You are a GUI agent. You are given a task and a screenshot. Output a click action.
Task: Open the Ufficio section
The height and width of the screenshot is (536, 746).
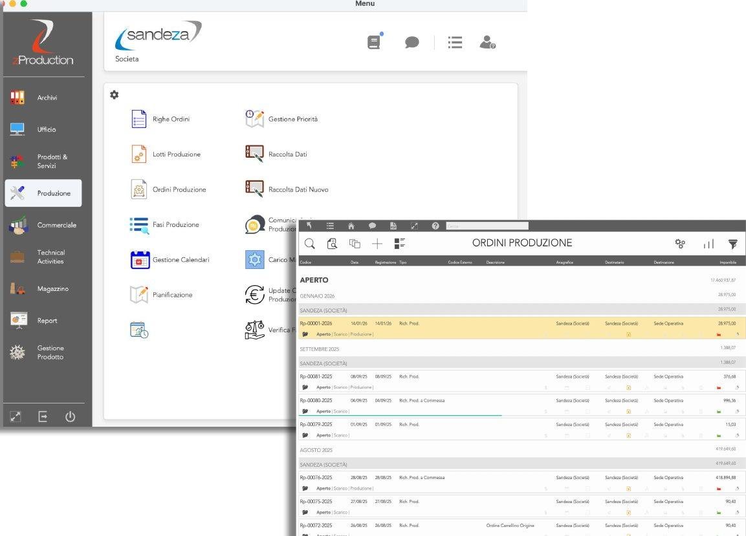43,129
